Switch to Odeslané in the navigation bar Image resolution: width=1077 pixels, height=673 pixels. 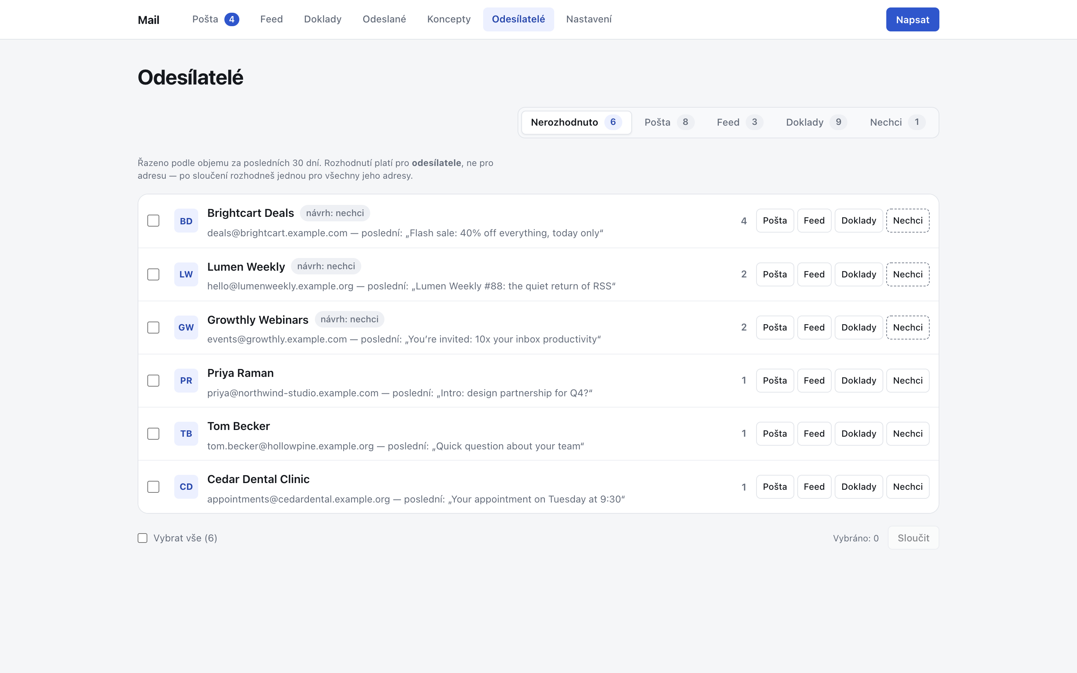(x=384, y=19)
